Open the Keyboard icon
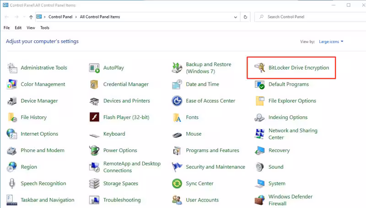Viewport: 366px width, 208px height. 94,135
